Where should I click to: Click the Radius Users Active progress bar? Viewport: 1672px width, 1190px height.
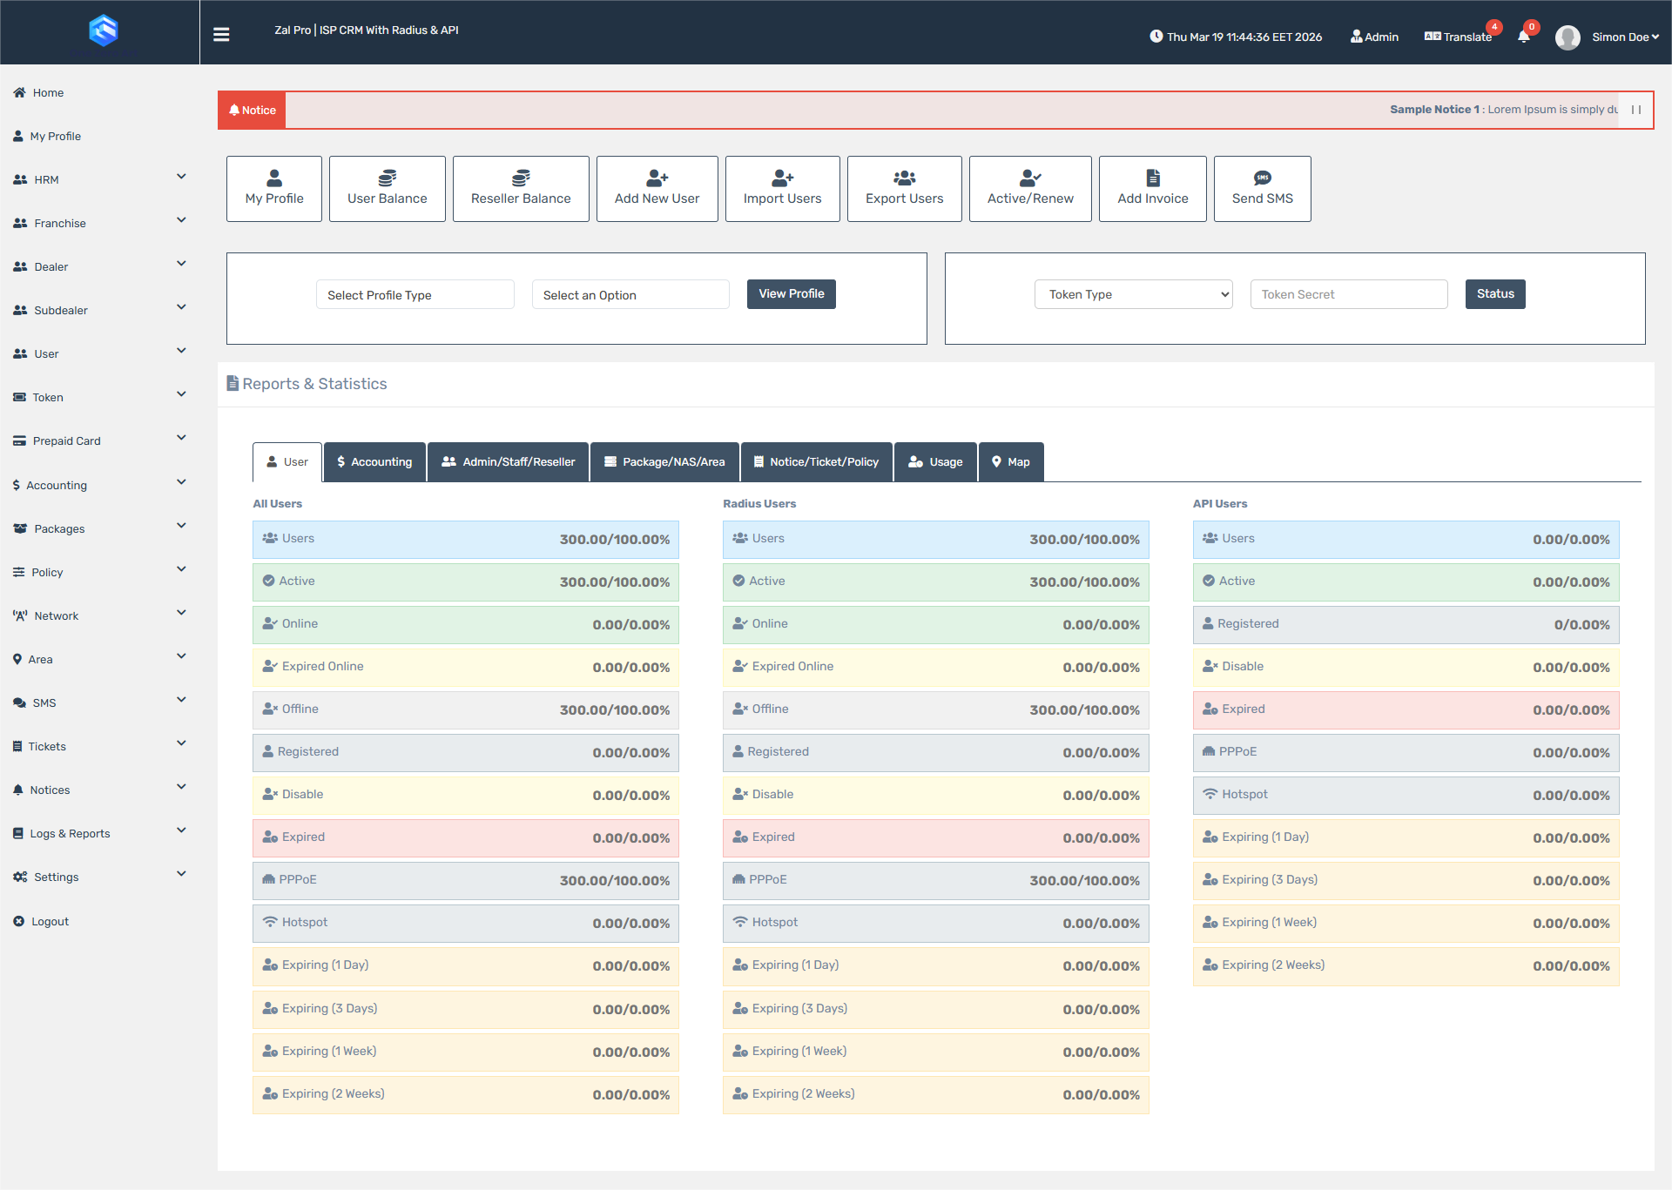(934, 582)
